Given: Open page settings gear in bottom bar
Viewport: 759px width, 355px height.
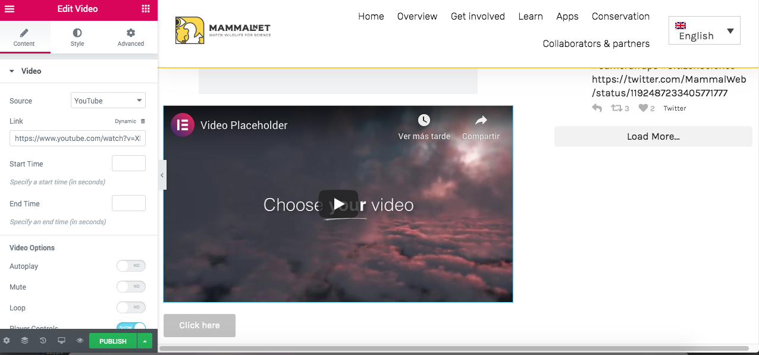Looking at the screenshot, I should [x=7, y=341].
